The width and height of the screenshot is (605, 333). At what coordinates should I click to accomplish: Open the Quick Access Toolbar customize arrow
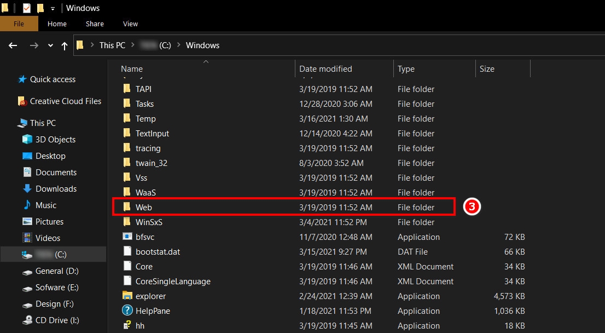pos(53,9)
